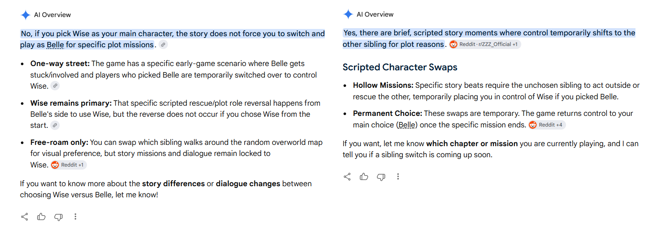This screenshot has height=248, width=670.
Task: Open the Reddit +4 source chip
Action: click(547, 125)
